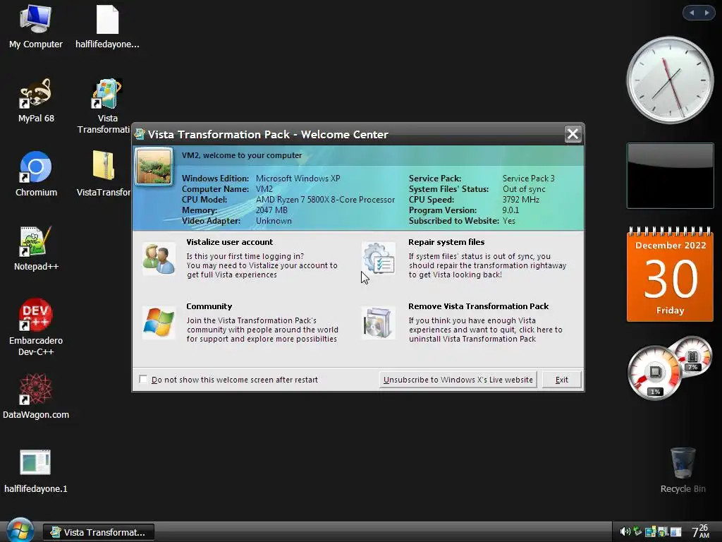The height and width of the screenshot is (542, 722).
Task: Click the Community Windows flag icon
Action: [x=159, y=323]
